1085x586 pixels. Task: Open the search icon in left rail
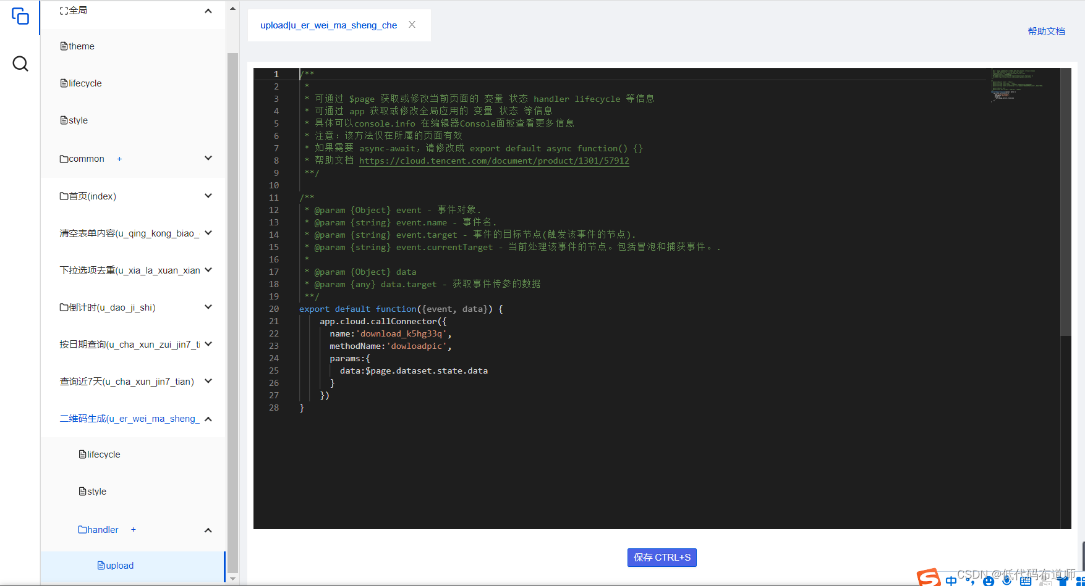[20, 64]
